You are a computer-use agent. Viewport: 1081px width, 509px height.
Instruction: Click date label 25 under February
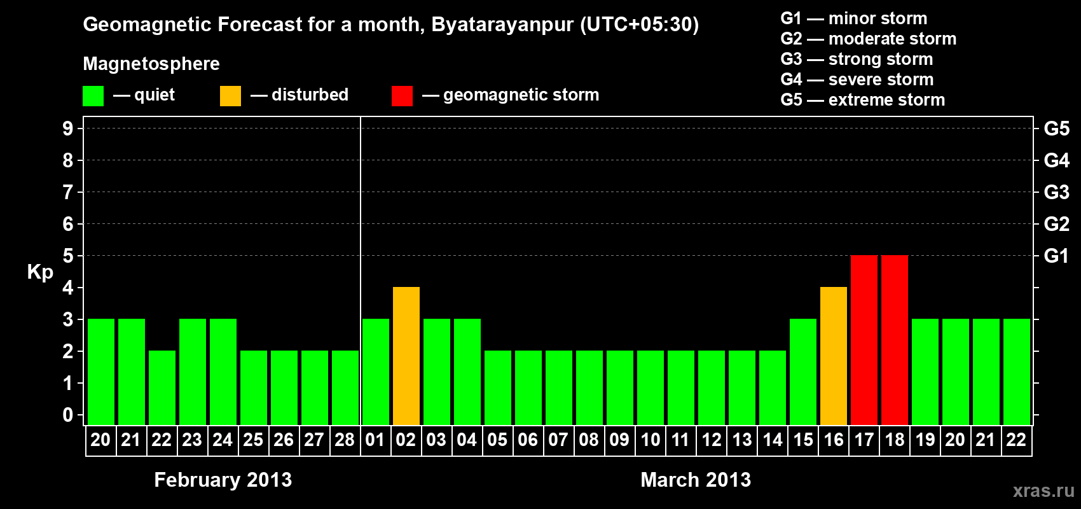[253, 440]
